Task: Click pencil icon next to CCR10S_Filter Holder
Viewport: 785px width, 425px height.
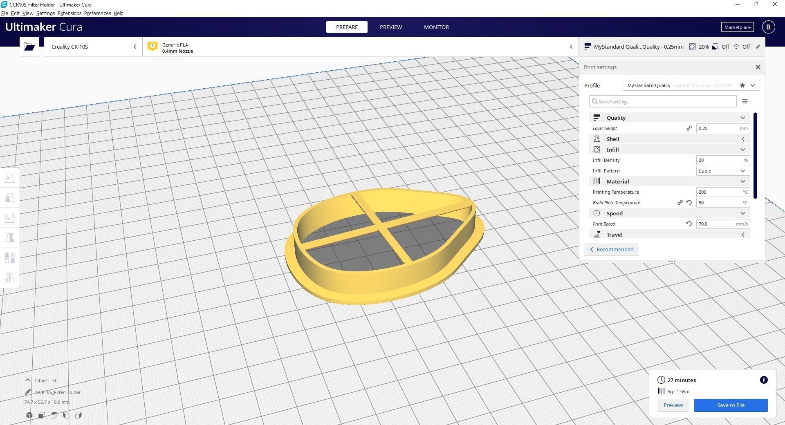Action: pyautogui.click(x=28, y=392)
